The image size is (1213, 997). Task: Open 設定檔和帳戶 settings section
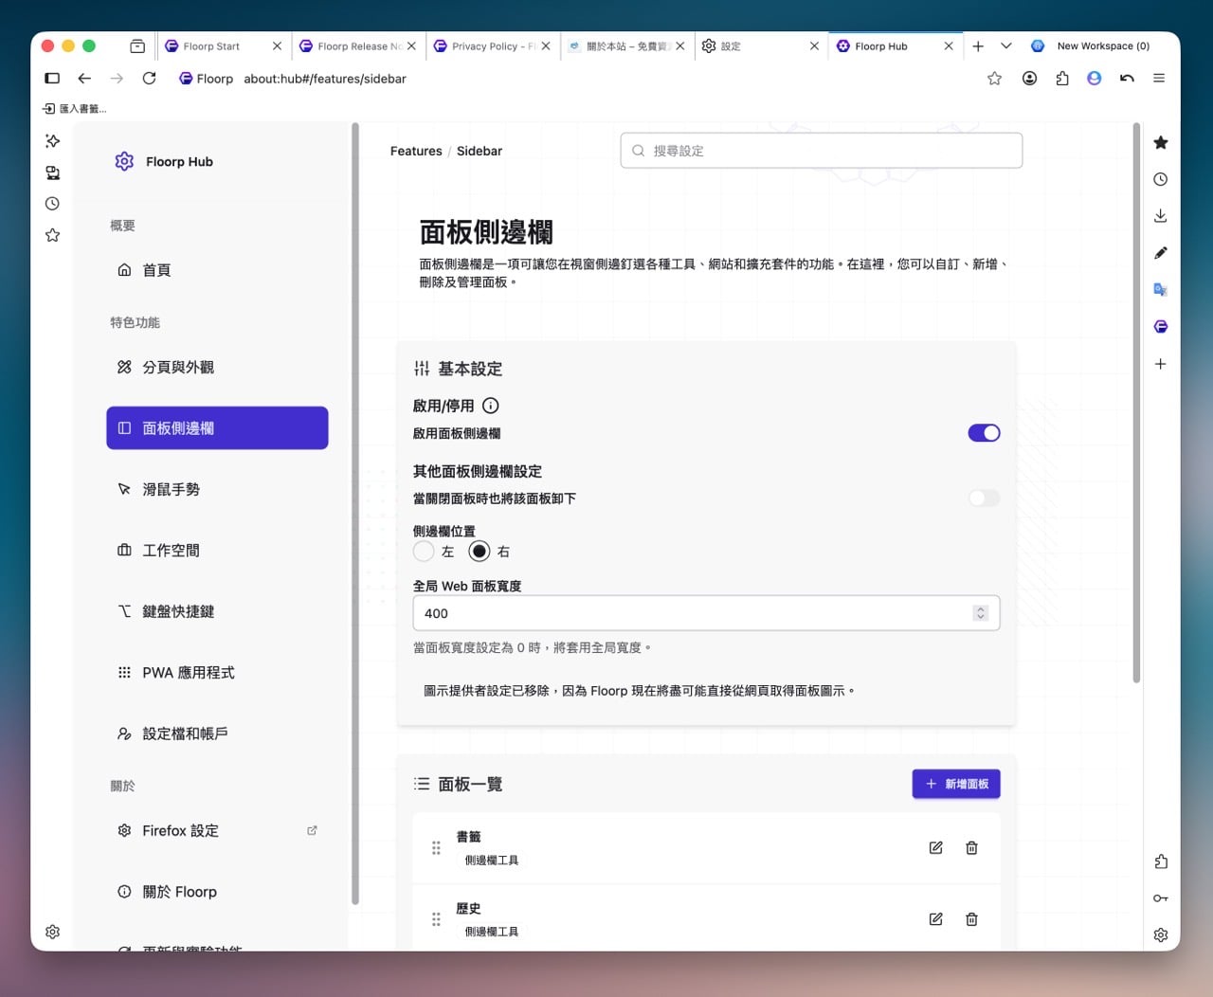click(217, 734)
